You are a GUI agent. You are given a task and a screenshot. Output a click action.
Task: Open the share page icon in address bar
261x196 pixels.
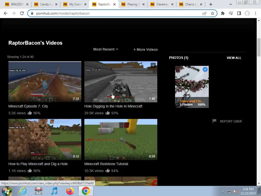point(204,13)
